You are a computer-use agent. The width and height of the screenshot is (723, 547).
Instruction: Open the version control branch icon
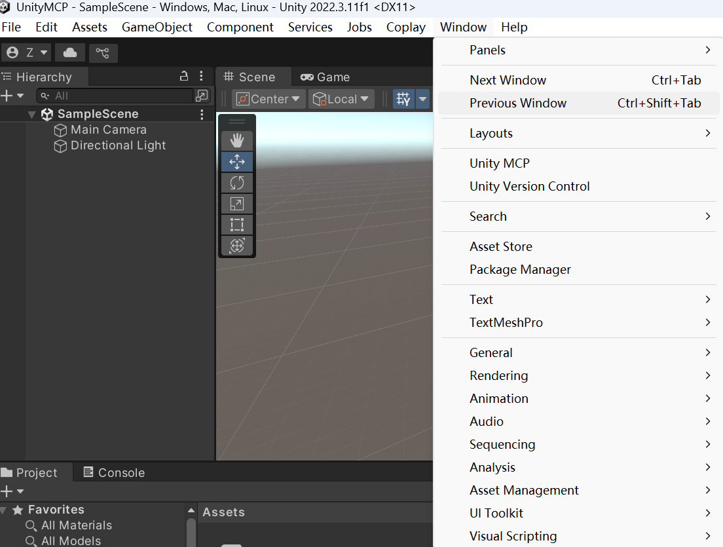click(x=103, y=52)
